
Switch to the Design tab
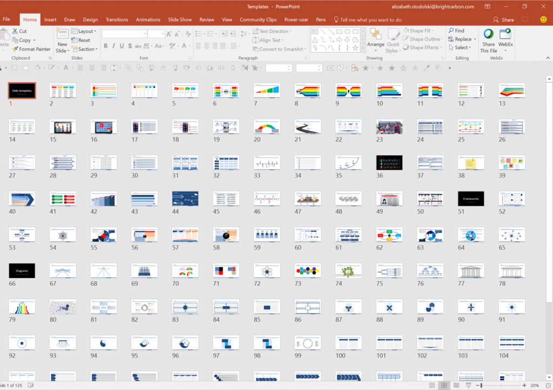[x=90, y=20]
